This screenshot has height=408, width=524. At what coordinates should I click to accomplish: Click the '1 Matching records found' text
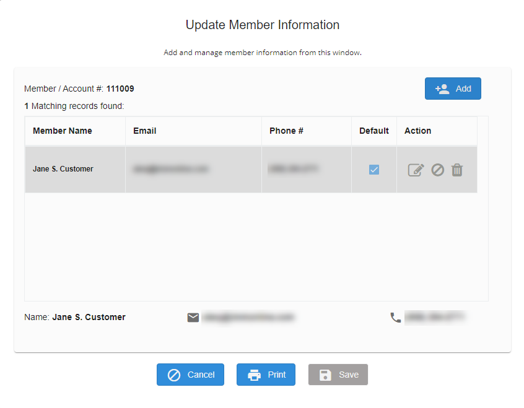(x=74, y=106)
